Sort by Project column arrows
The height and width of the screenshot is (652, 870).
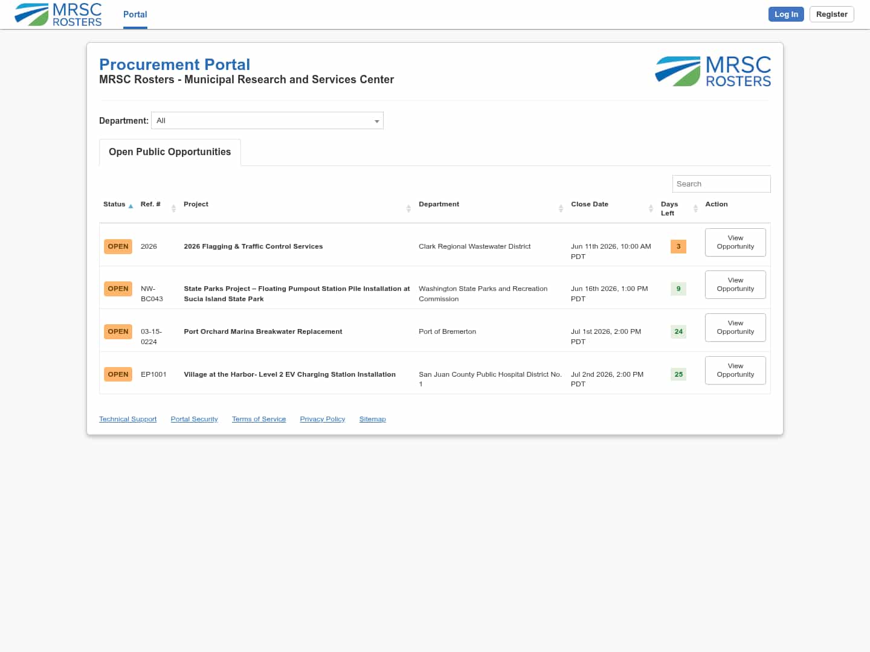click(x=408, y=208)
